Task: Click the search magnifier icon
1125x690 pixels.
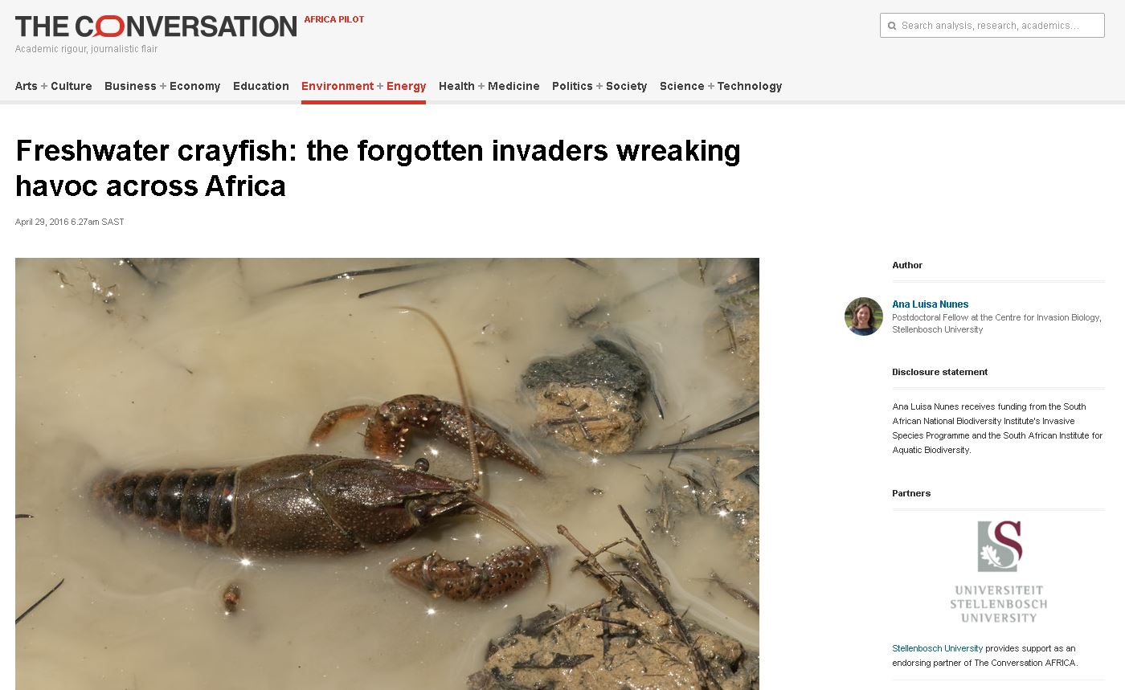Action: [x=891, y=26]
